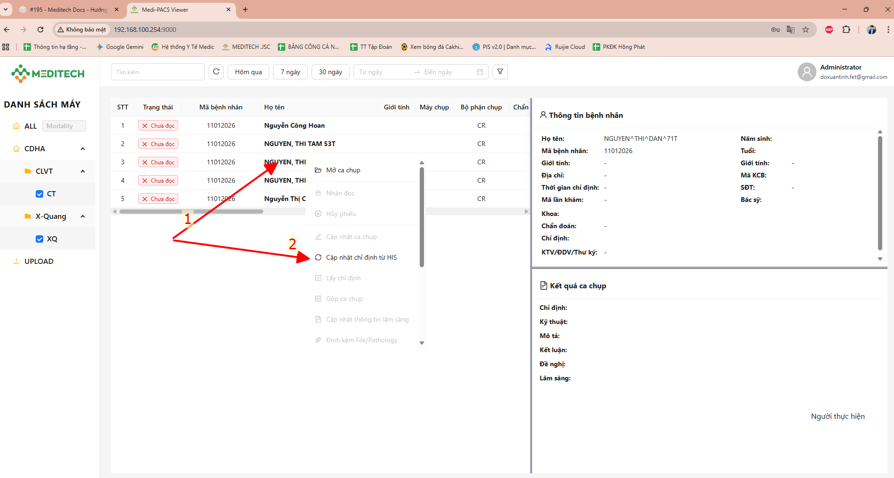Click the UPLOAD icon in sidebar
The image size is (894, 478).
coord(16,262)
